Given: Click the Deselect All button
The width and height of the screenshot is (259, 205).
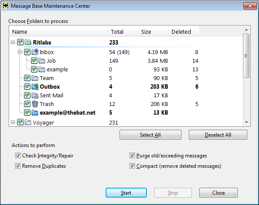Looking at the screenshot, I should pyautogui.click(x=218, y=135).
